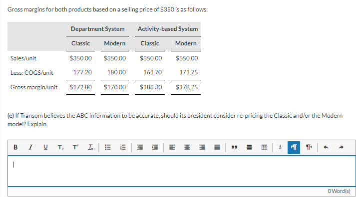Screen dimensions: 356x197
Task: Align text right
Action: (202, 147)
